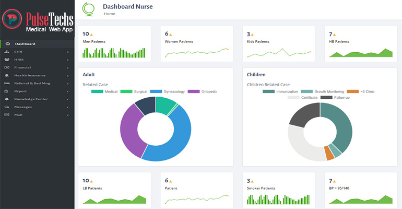Click the "LB Patients" label
Screen dimensions: 402x209
tap(92, 188)
